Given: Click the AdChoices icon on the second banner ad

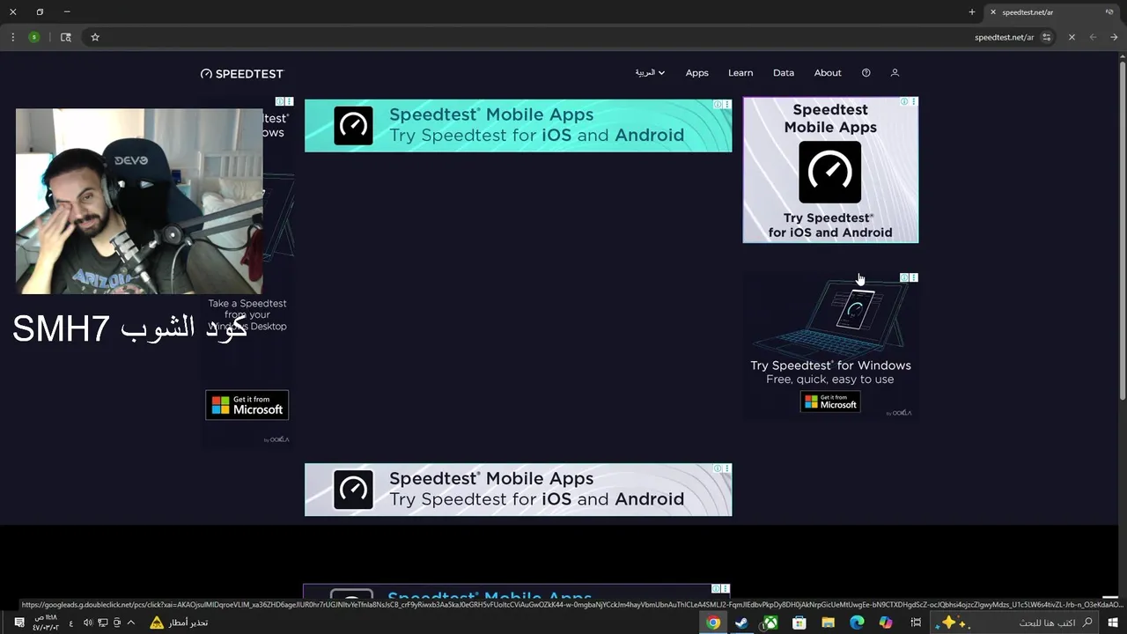Looking at the screenshot, I should tap(718, 468).
